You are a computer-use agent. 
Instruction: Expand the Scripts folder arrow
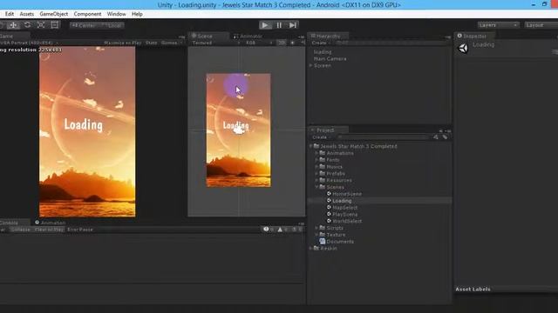click(316, 228)
